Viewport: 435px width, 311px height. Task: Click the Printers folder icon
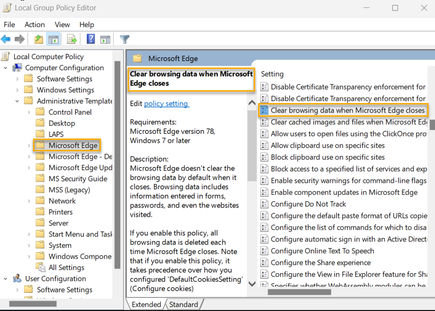(40, 211)
